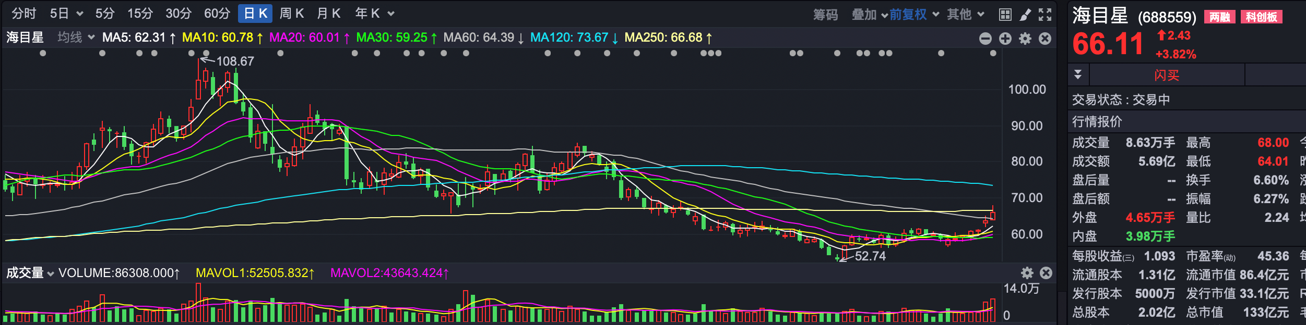Toggle the 筹码 chip distribution view
Image resolution: width=1306 pixels, height=325 pixels.
point(825,15)
